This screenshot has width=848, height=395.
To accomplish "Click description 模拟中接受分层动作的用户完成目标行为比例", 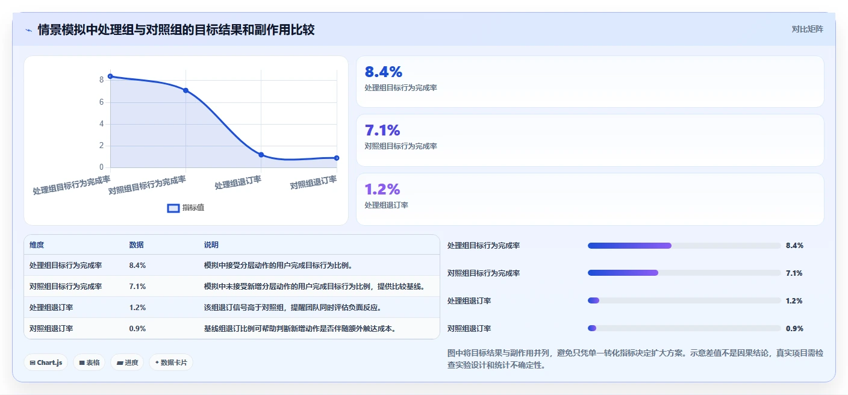I will point(278,265).
